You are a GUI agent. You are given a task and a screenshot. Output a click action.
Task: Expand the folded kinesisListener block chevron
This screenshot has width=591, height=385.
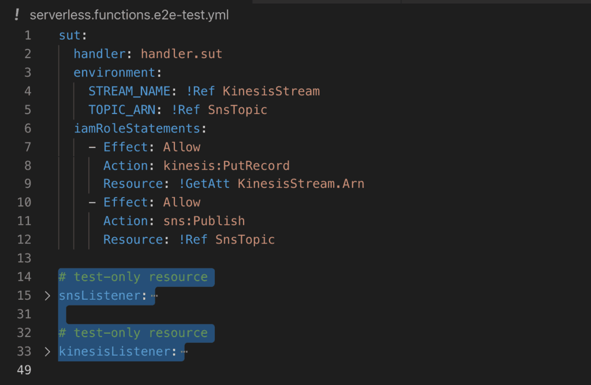click(x=47, y=352)
